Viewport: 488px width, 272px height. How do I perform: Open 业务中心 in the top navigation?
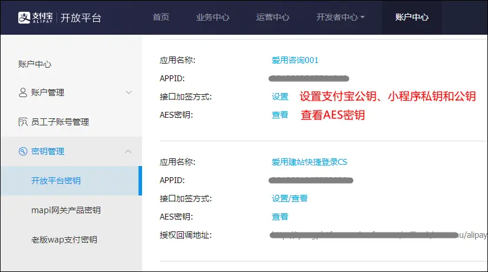pyautogui.click(x=213, y=17)
